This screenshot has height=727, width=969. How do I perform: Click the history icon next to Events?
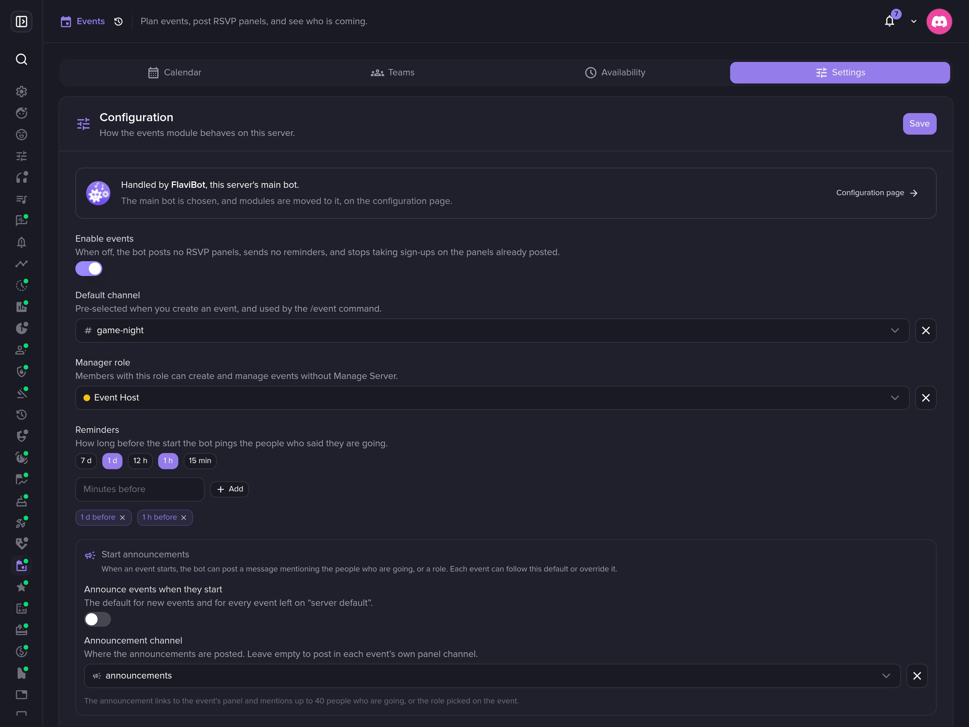(118, 22)
